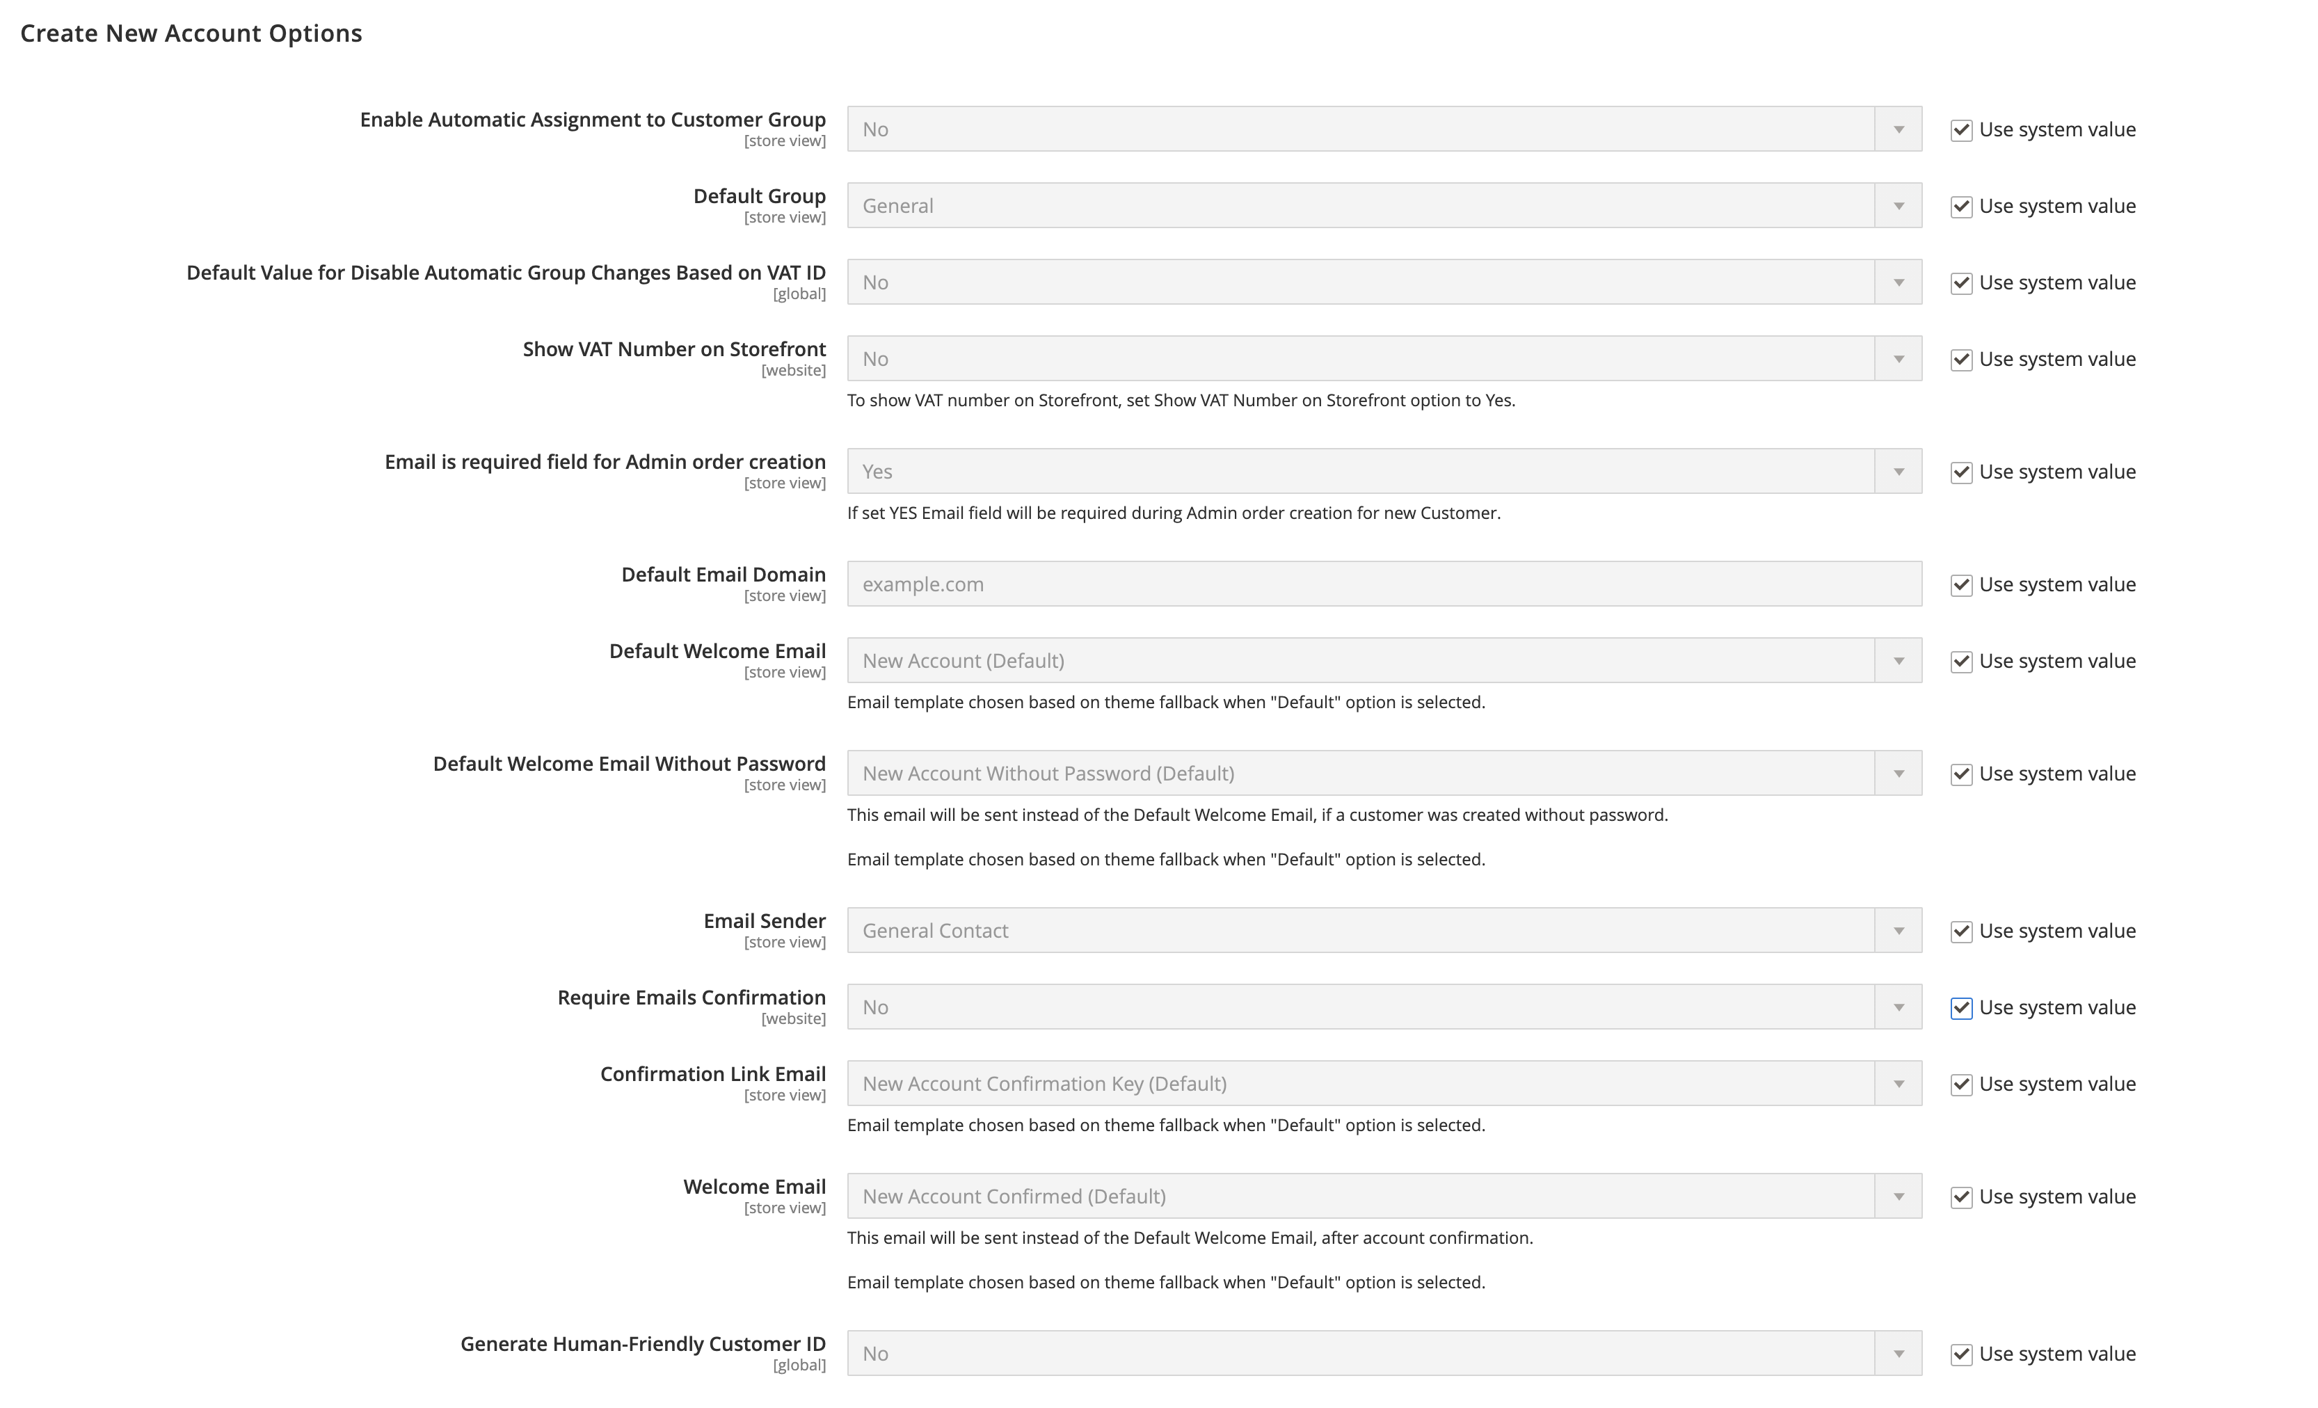Viewport: 2318px width, 1408px height.
Task: Uncheck Use system value for Email Sender
Action: point(1960,931)
